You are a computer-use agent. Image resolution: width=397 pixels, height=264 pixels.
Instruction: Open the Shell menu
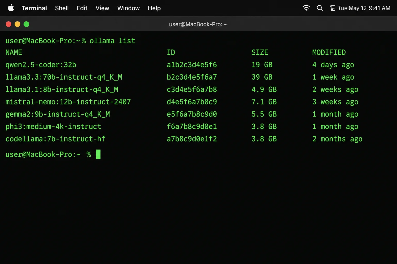click(62, 8)
